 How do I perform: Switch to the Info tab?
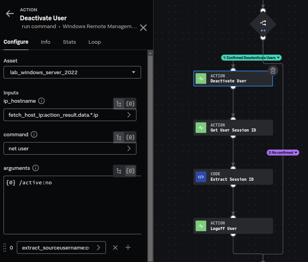pos(45,42)
